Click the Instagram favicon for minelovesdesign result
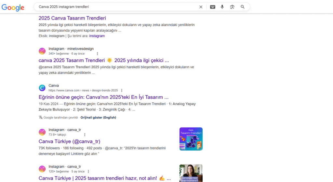 click(x=42, y=51)
